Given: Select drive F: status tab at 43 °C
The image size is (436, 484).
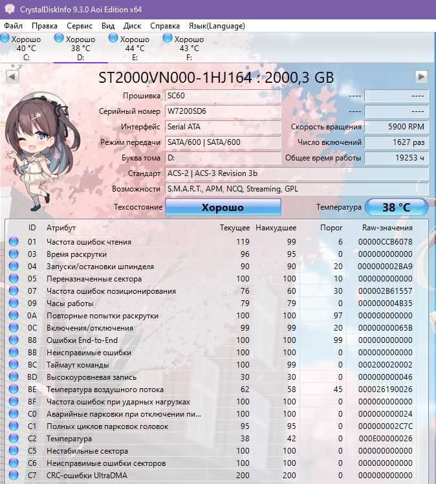Looking at the screenshot, I should click(x=189, y=48).
